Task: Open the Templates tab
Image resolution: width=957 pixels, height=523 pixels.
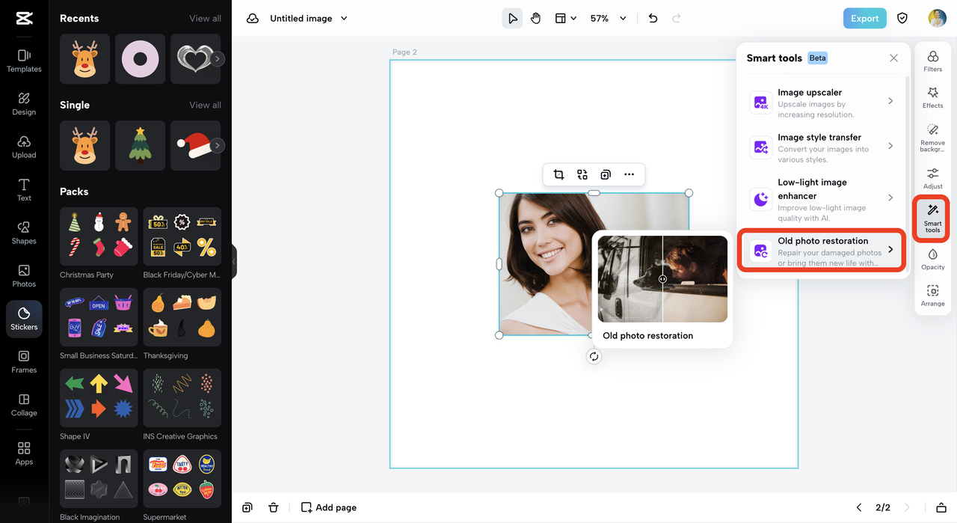Action: coord(24,61)
